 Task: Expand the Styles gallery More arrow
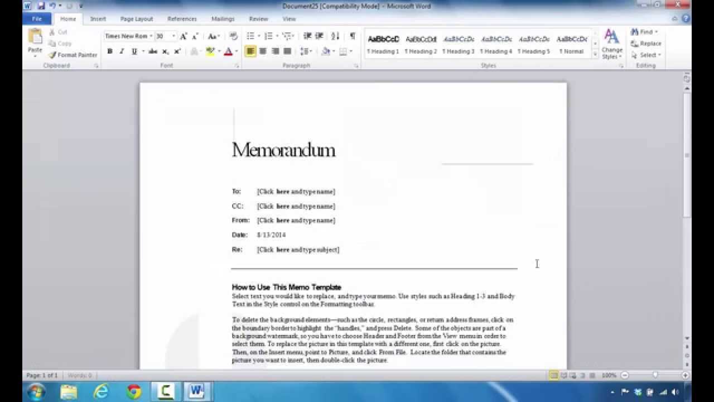click(x=595, y=55)
